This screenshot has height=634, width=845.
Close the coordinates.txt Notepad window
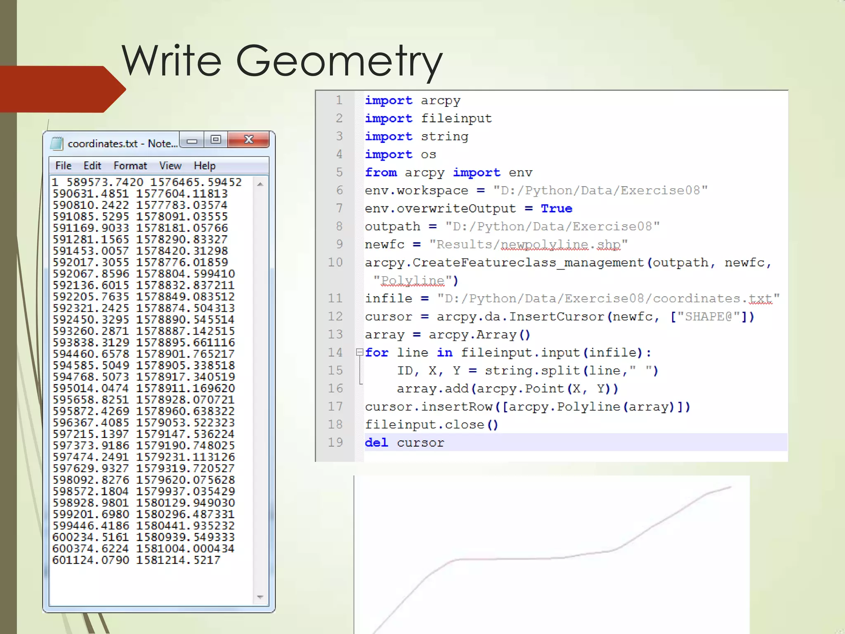[248, 140]
